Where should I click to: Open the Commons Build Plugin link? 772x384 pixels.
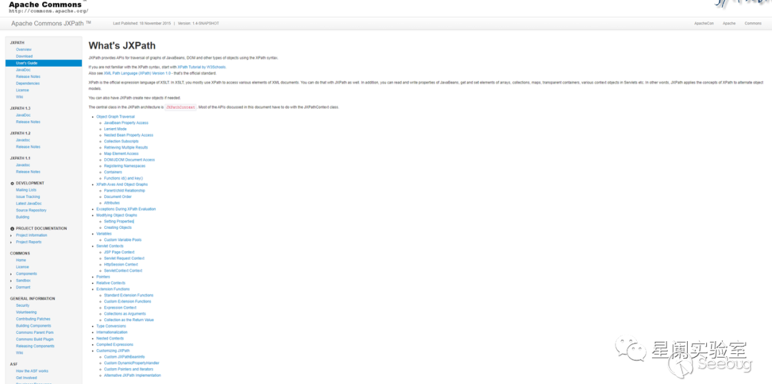34,339
